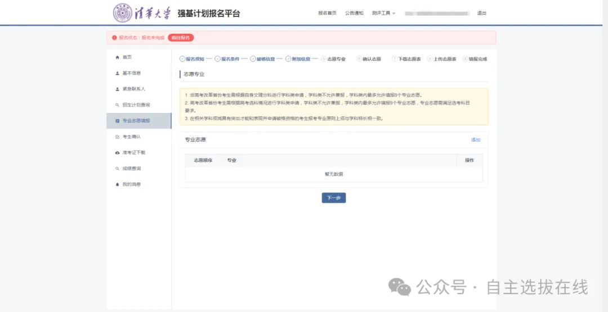The width and height of the screenshot is (608, 312).
Task: Click the bell icon beside 我的消息
Action: (x=117, y=184)
